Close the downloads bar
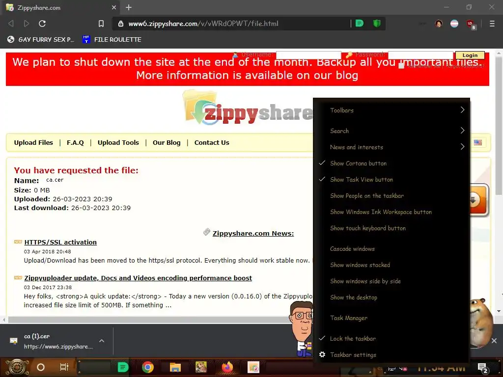 [x=494, y=341]
